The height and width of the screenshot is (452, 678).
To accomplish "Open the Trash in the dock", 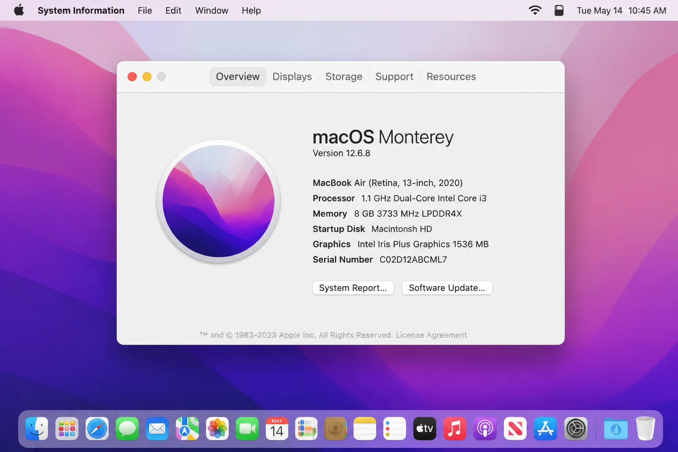I will click(x=645, y=429).
